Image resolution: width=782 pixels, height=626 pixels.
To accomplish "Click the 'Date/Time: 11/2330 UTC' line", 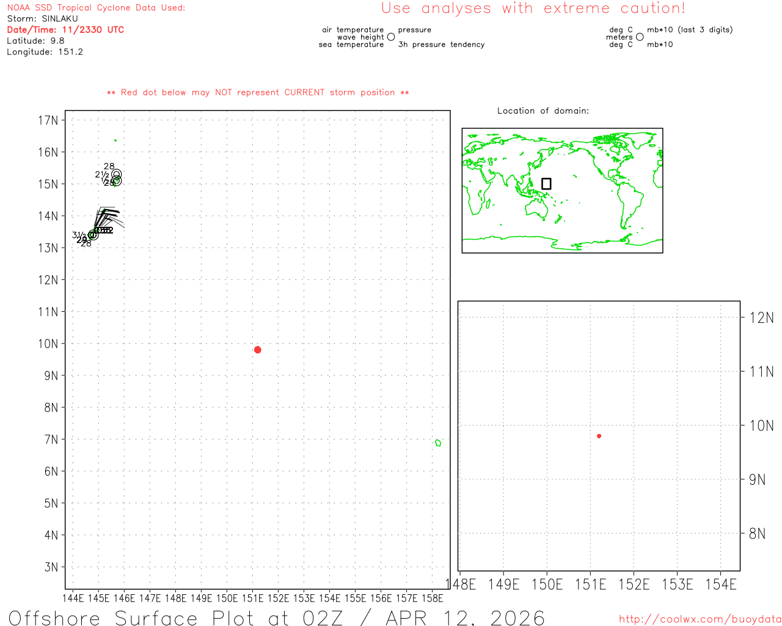I will (x=65, y=30).
